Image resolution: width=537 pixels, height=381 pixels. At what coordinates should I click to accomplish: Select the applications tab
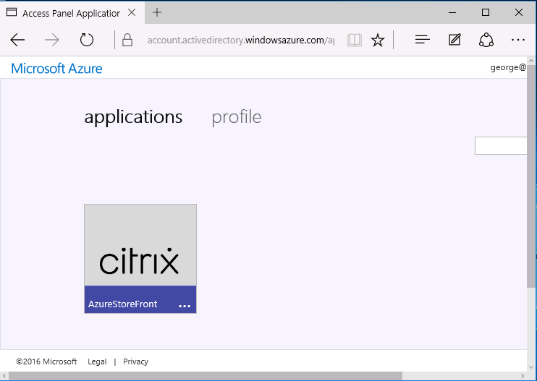[x=133, y=117]
